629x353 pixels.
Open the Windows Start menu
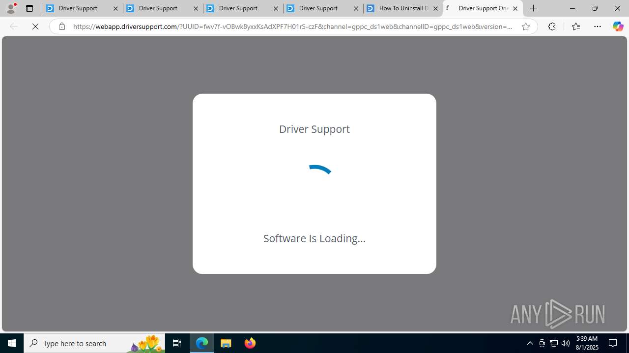tap(12, 343)
